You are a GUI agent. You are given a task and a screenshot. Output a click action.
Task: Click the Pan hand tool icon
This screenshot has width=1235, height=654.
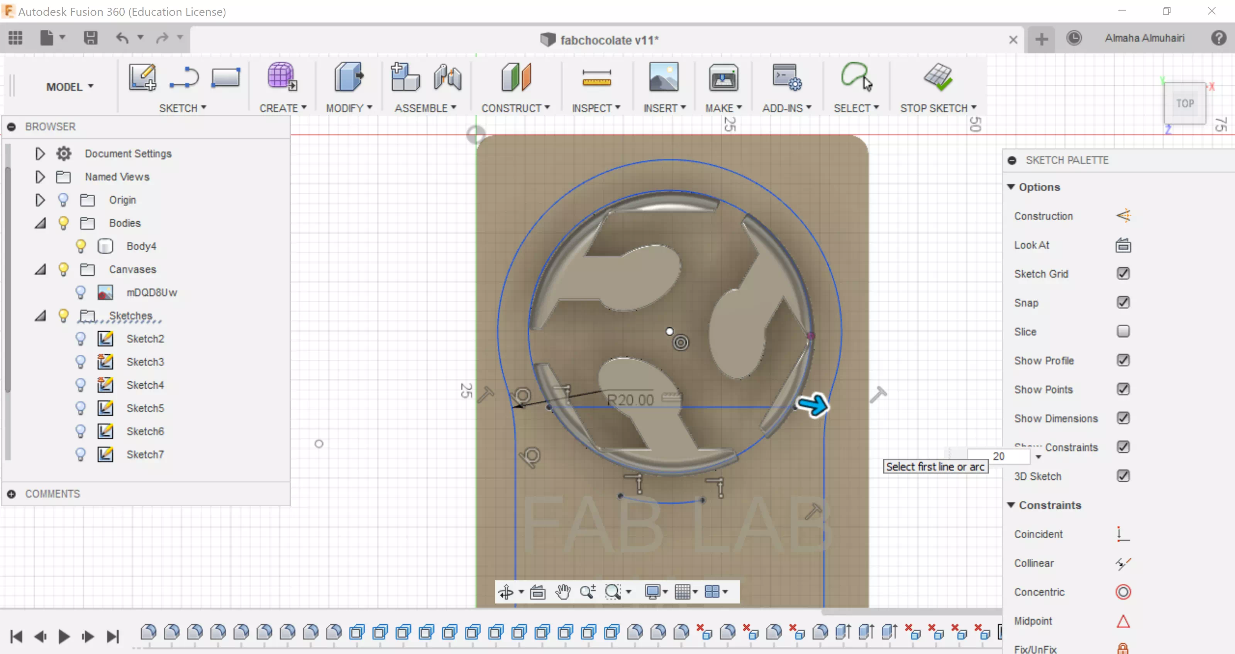pyautogui.click(x=562, y=592)
